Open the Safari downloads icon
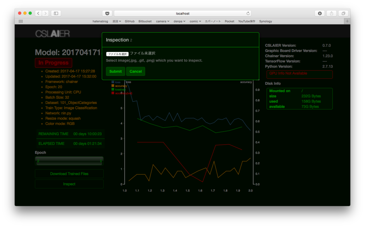Image resolution: width=365 pixels, height=227 pixels. pos(320,14)
